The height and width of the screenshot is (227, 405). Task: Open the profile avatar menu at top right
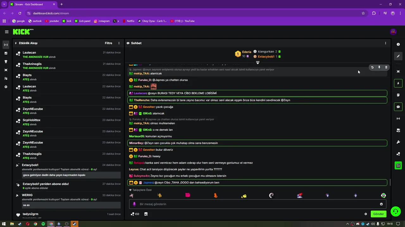point(393,32)
